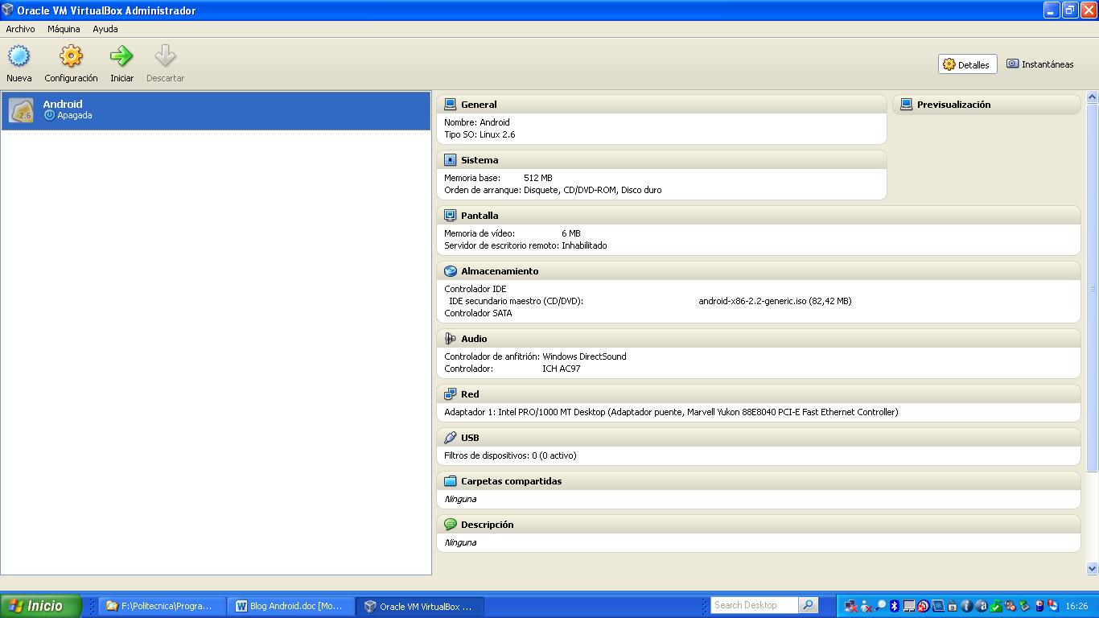Click the Android VM Linux 2.6 icon
The height and width of the screenshot is (618, 1099).
point(21,110)
